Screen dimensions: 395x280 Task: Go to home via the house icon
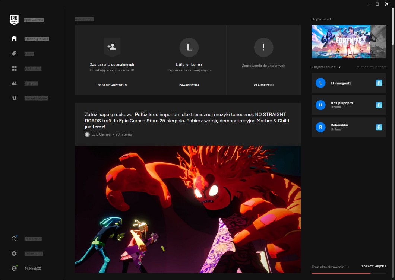[14, 38]
